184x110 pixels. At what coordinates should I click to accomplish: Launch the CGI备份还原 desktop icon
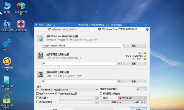7,26
